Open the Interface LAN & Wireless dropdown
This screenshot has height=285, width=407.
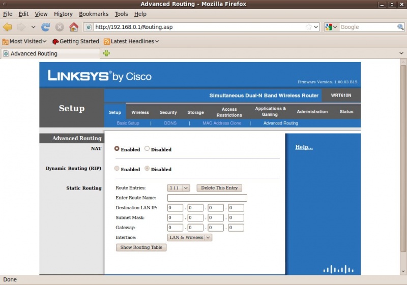click(190, 237)
